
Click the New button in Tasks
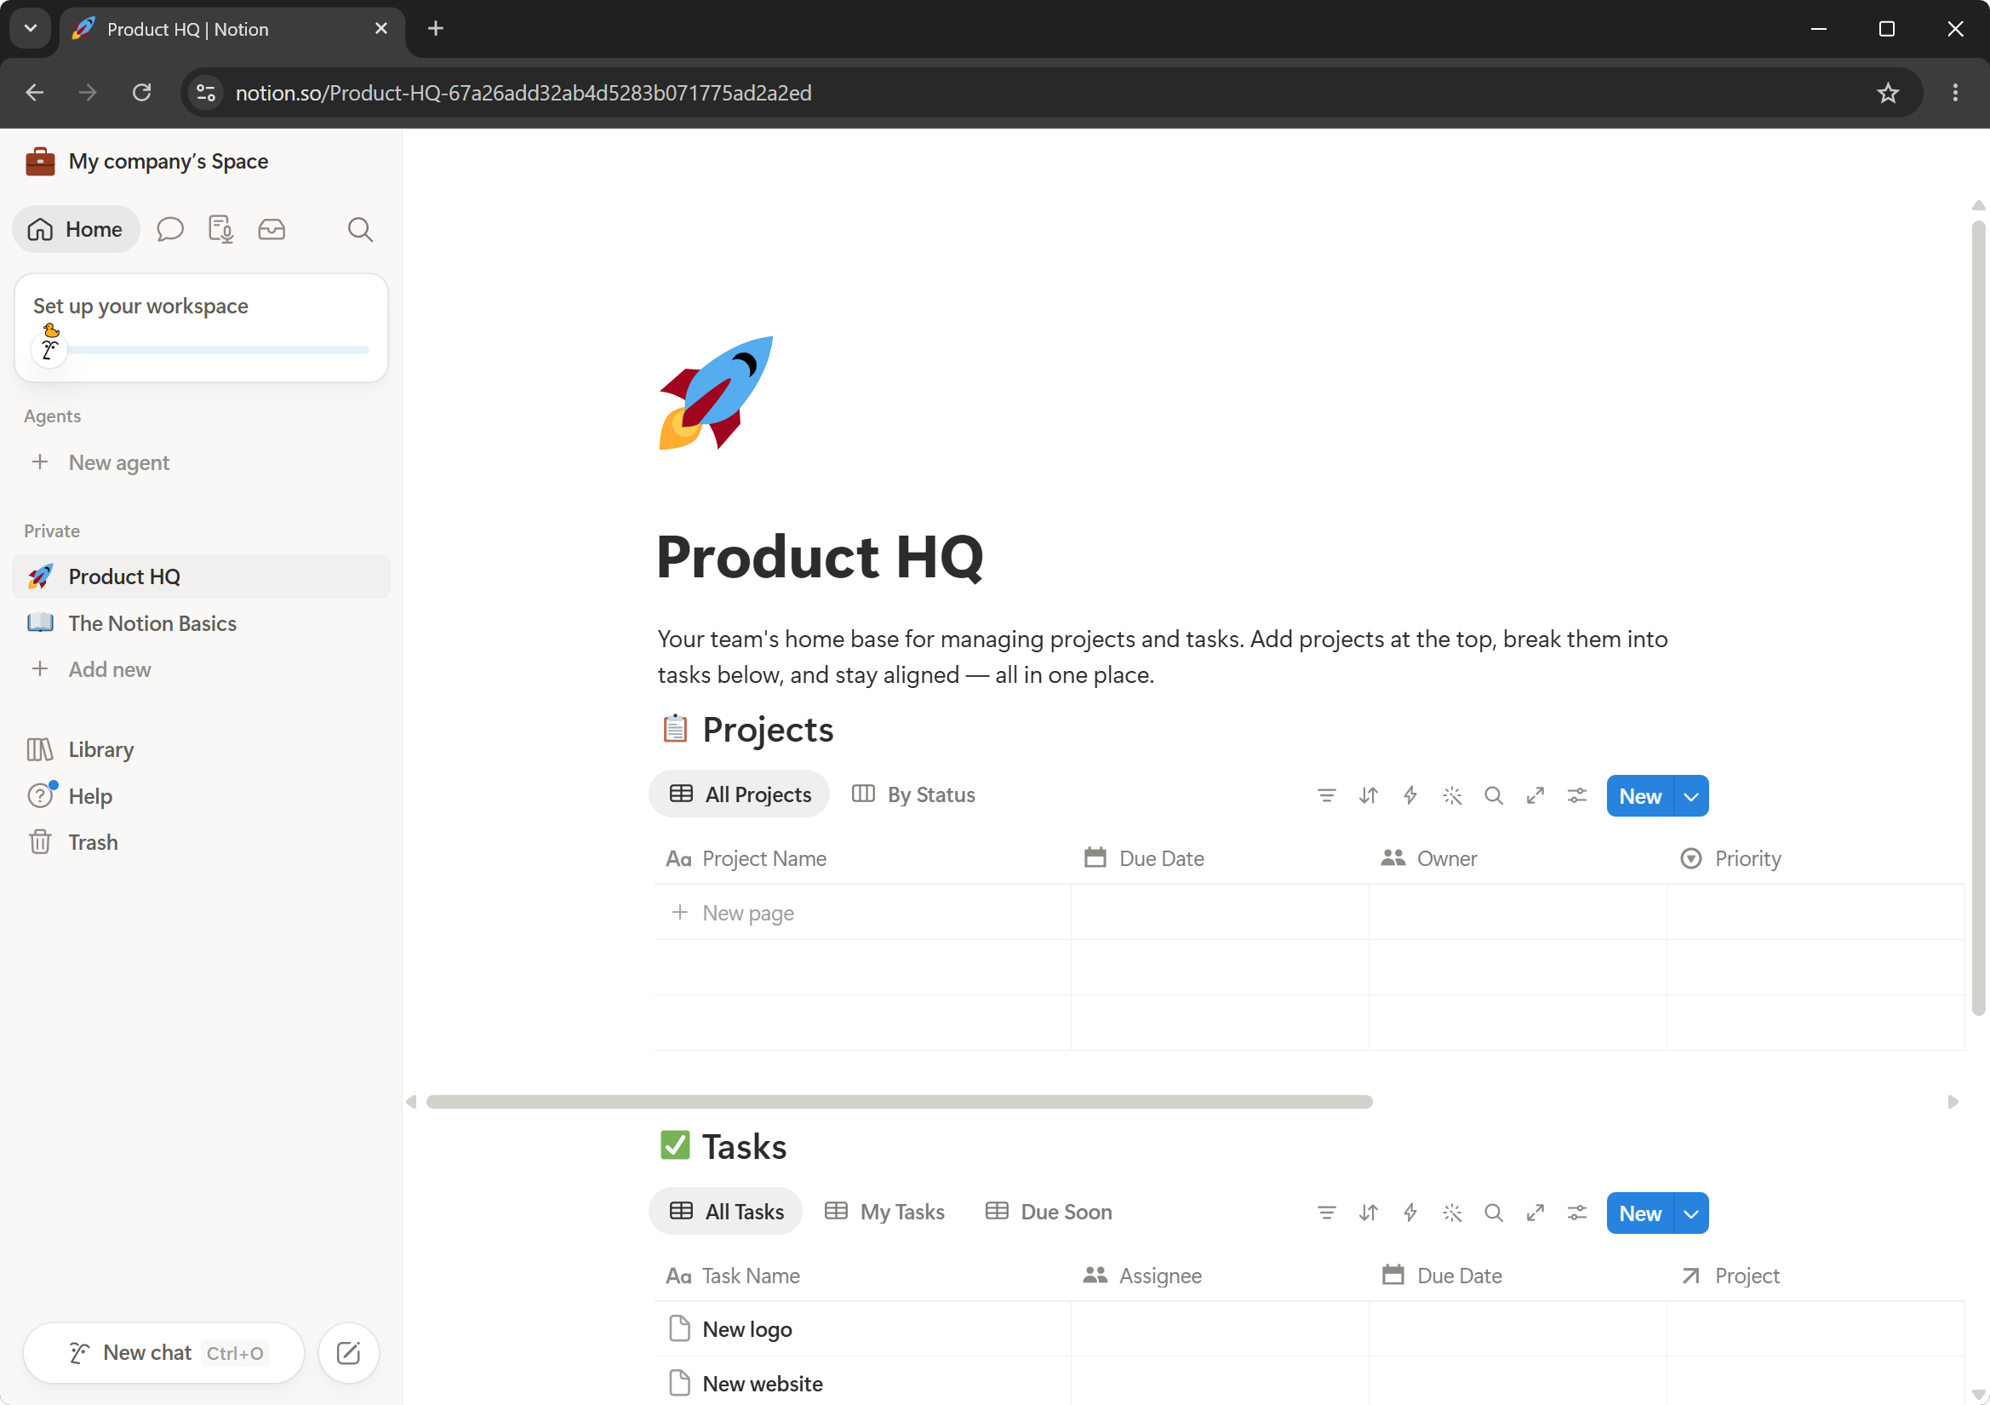point(1640,1213)
